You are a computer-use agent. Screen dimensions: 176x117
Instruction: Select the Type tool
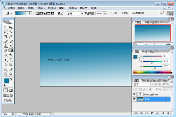tap(11, 60)
